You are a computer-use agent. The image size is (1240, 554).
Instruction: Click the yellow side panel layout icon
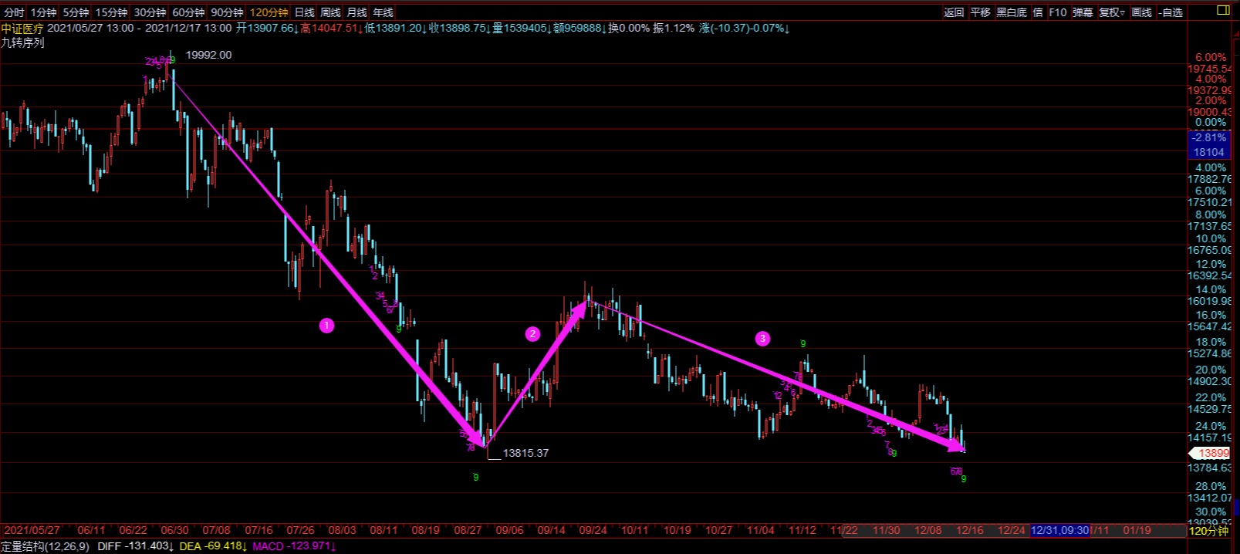point(1223,10)
